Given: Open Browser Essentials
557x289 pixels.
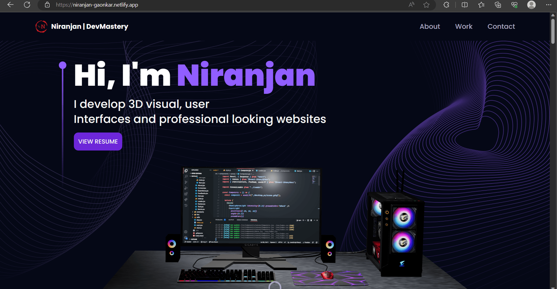Looking at the screenshot, I should coord(514,5).
